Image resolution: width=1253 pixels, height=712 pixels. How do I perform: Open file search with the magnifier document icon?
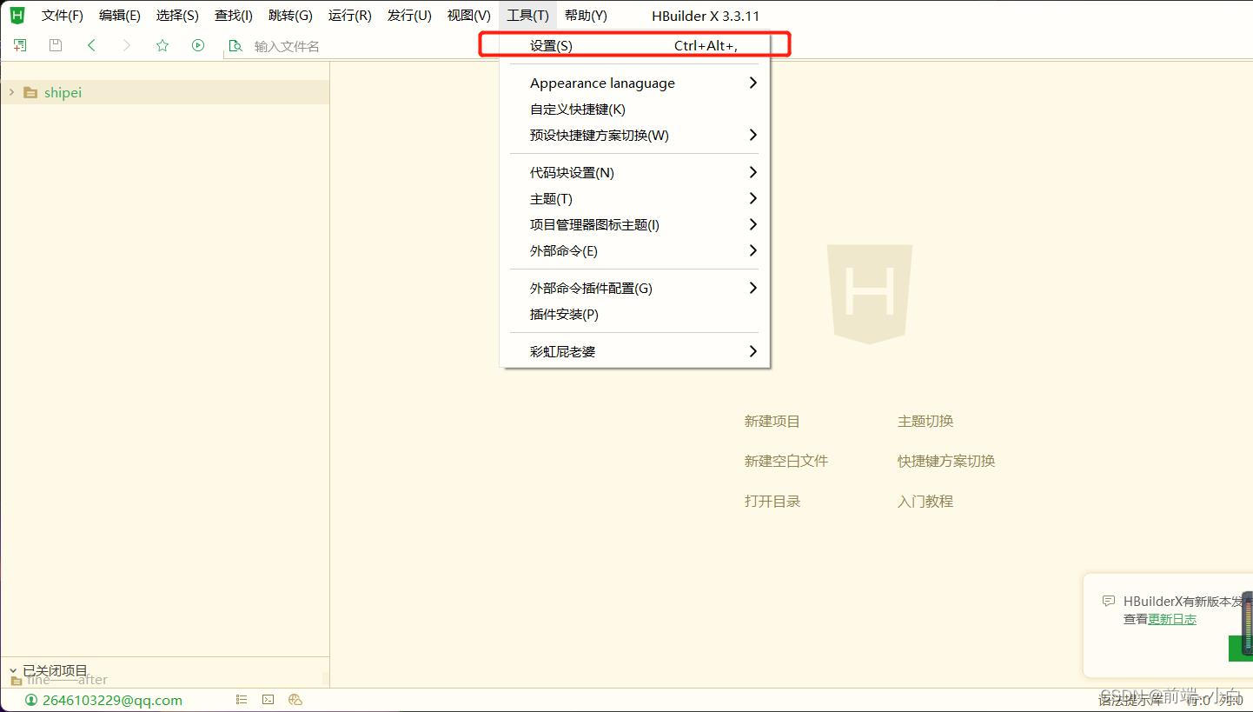pyautogui.click(x=235, y=44)
